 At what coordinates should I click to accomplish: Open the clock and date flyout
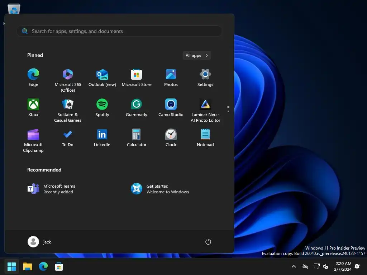click(343, 266)
